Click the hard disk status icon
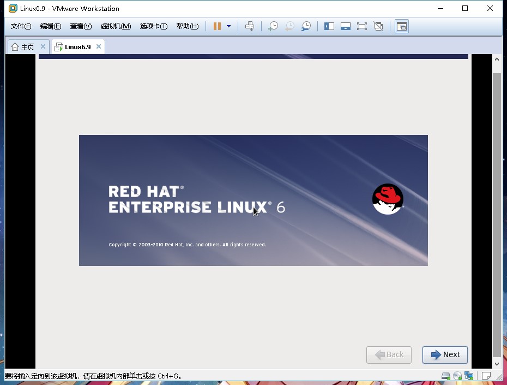Viewport: 507px width, 385px height. pos(445,376)
